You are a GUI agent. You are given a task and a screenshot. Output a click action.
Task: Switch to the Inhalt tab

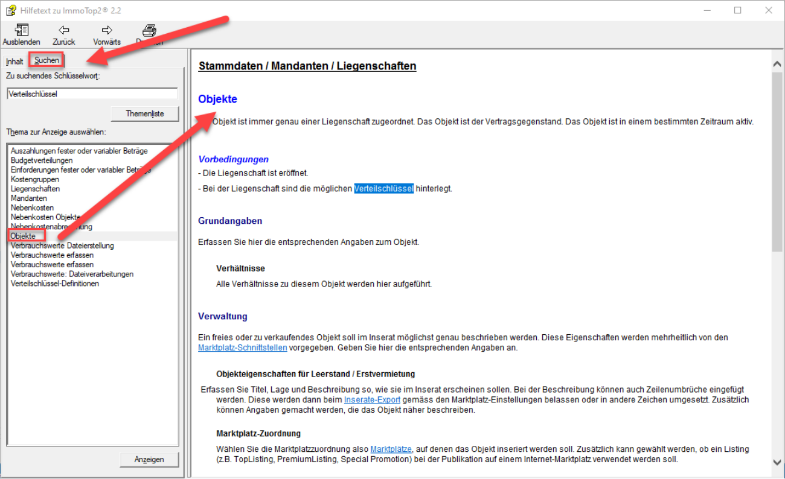click(x=14, y=62)
